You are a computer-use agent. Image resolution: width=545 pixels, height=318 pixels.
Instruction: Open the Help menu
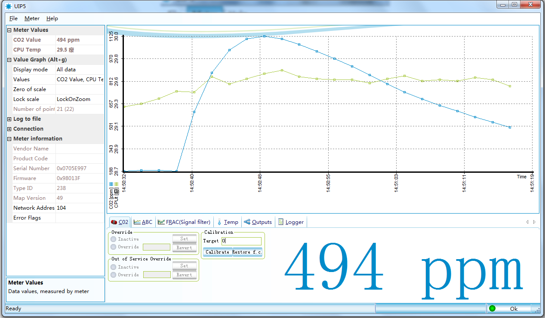tap(52, 18)
